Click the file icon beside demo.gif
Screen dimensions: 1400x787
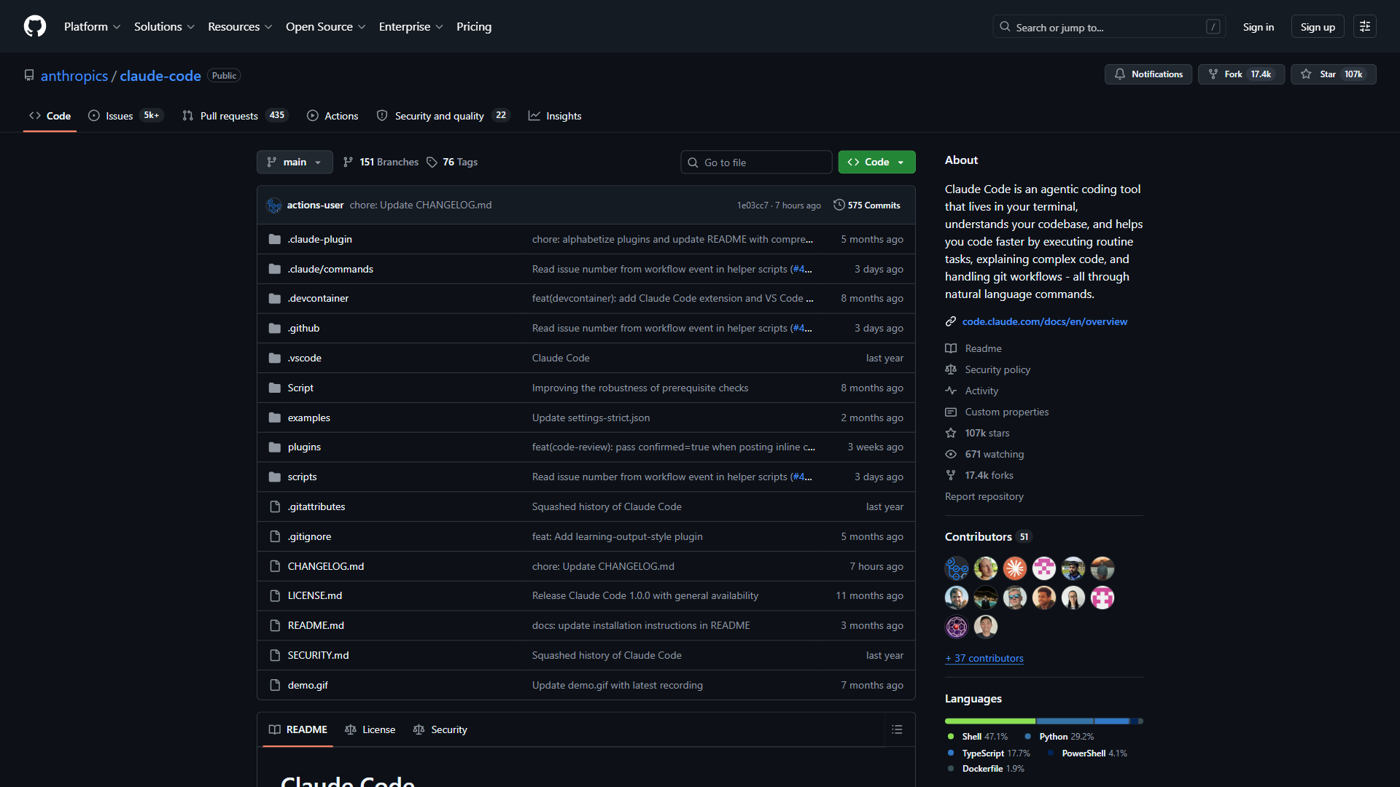pyautogui.click(x=275, y=685)
